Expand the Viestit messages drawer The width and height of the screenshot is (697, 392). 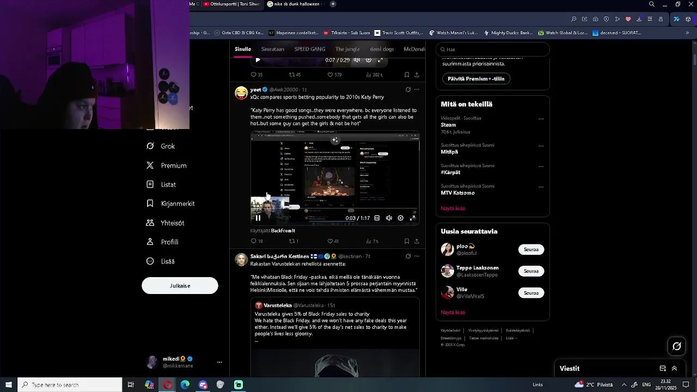point(674,369)
